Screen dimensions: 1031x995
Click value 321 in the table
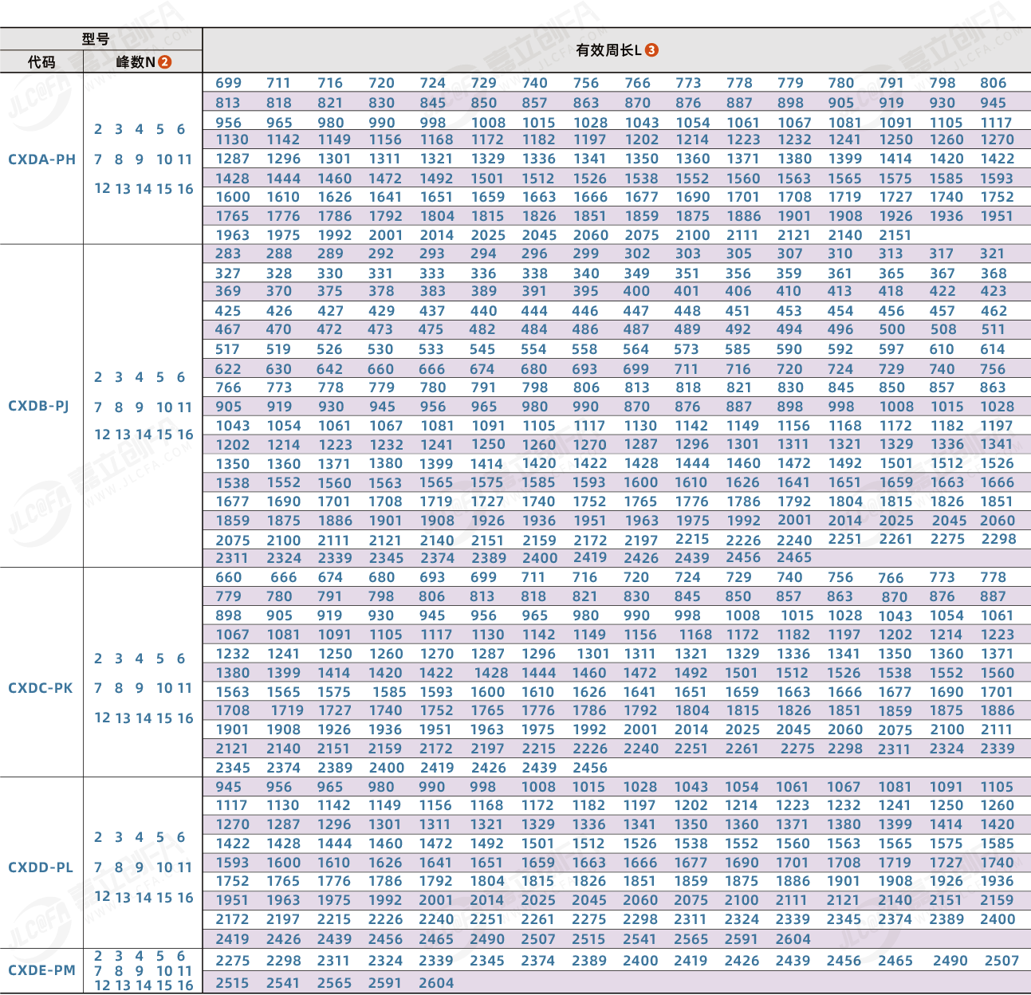[x=993, y=254]
